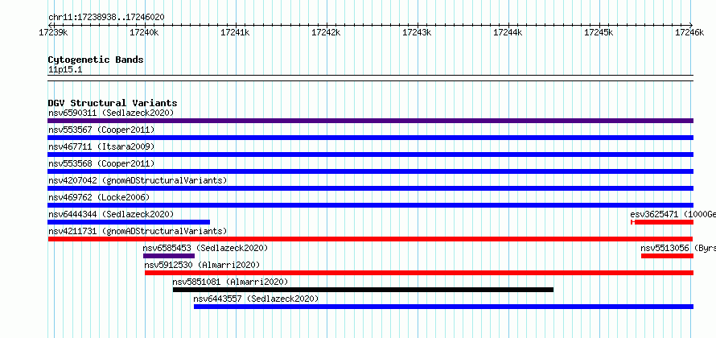
Task: Select the nsv553568 (Cooper2011) label
Action: (x=101, y=163)
